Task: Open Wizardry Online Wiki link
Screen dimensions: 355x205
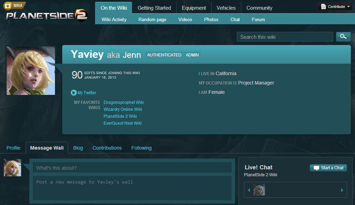Action: (x=123, y=109)
